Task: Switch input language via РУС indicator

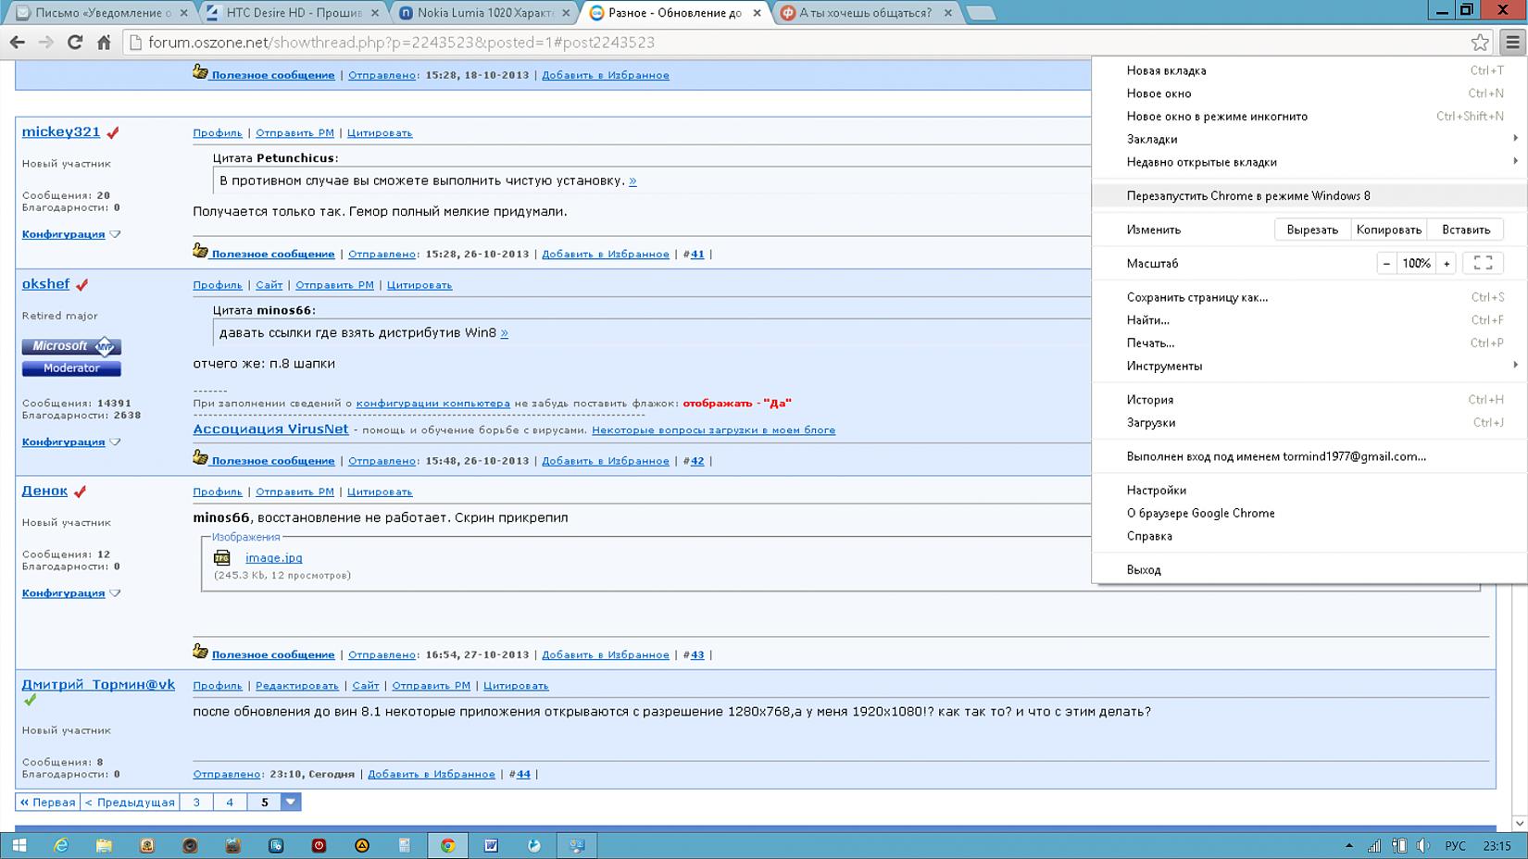Action: [x=1455, y=846]
